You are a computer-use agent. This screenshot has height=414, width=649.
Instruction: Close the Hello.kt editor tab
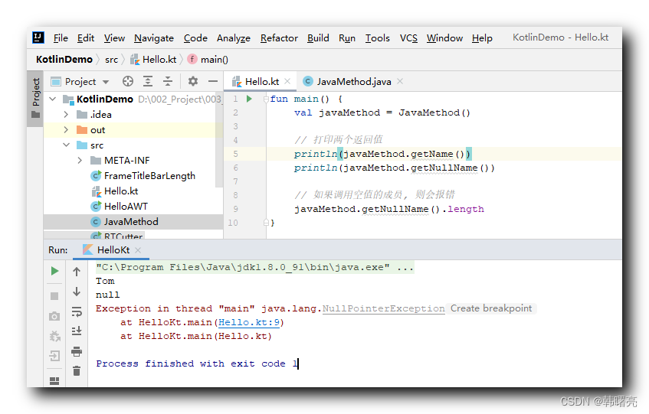click(287, 81)
